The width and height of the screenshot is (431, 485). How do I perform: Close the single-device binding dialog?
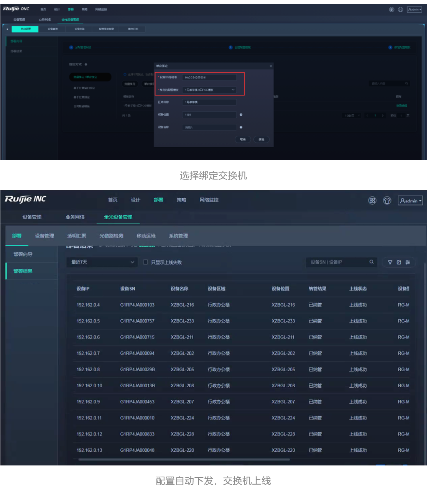pyautogui.click(x=271, y=66)
